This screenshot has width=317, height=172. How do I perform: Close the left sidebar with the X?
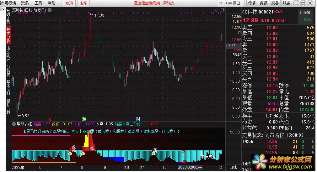3,9
